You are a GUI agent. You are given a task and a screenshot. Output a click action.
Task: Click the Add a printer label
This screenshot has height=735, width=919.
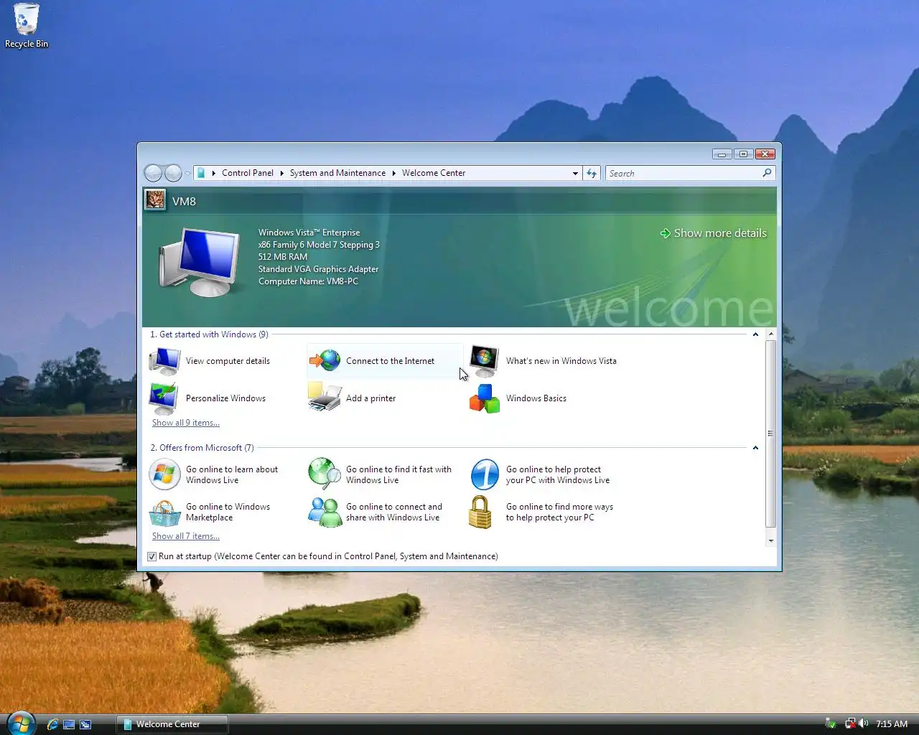(370, 398)
